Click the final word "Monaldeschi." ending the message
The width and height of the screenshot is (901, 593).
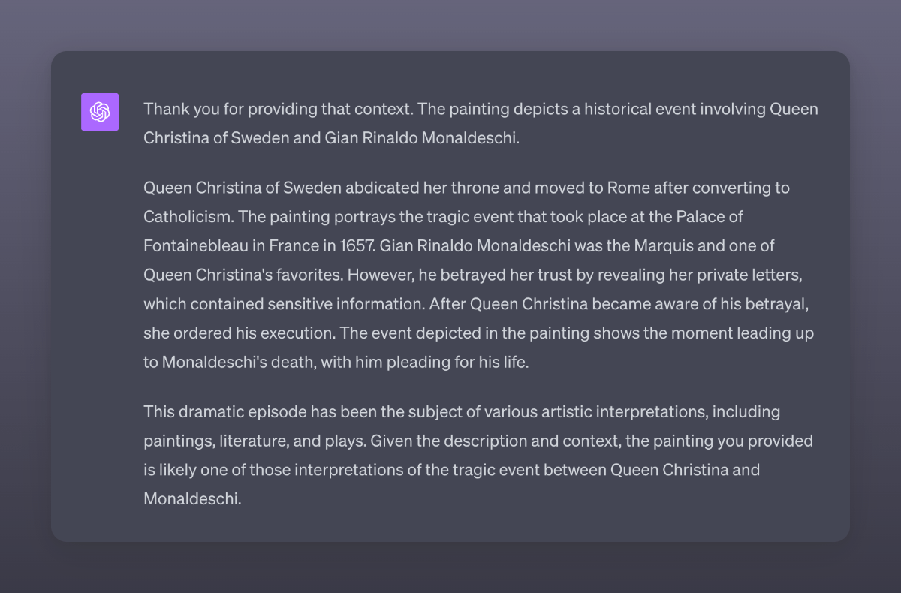(192, 499)
